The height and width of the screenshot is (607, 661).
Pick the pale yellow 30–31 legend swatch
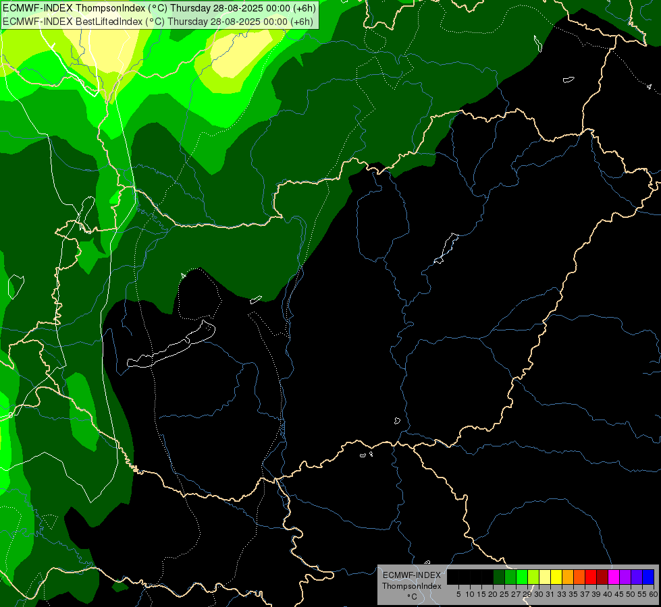(545, 577)
